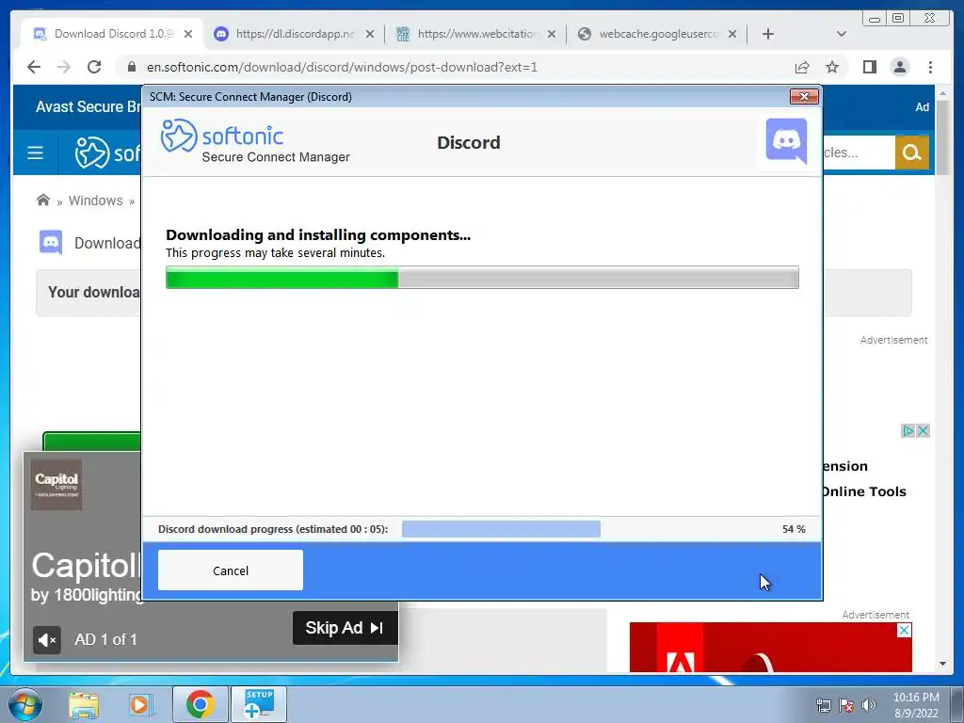The image size is (964, 723).
Task: Click the scrollbar up arrow of the page
Action: tap(942, 93)
